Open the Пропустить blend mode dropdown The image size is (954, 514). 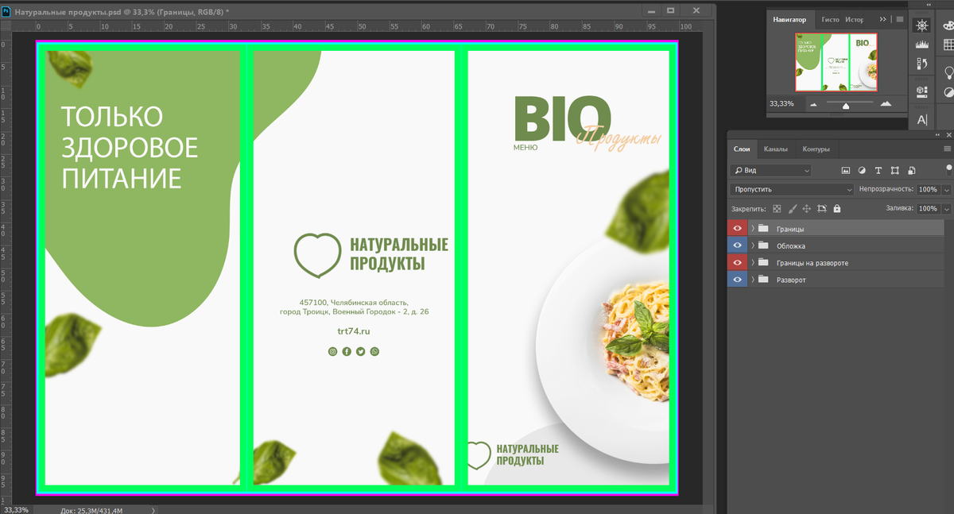792,189
